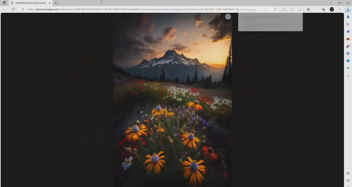The width and height of the screenshot is (352, 187).
Task: Click the cdn.discordapp.com address bar
Action: point(141,9)
